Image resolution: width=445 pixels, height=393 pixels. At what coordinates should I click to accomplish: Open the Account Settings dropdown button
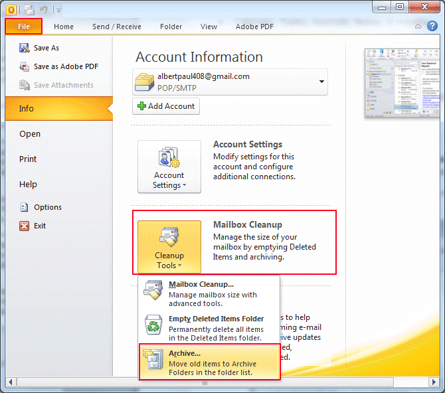169,167
